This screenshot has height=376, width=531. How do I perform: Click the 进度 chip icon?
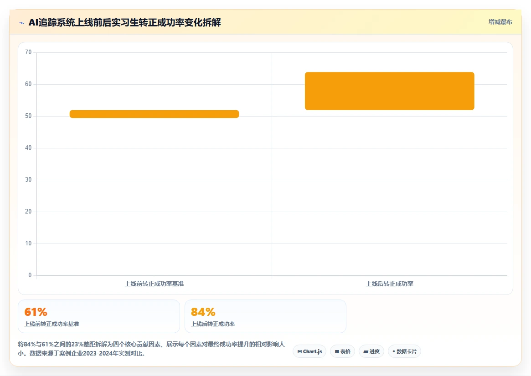point(366,352)
